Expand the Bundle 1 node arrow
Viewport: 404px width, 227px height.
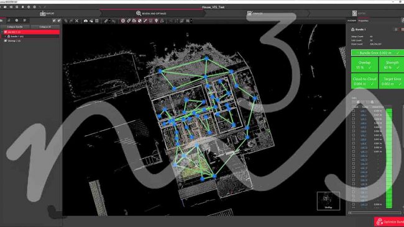5,37
